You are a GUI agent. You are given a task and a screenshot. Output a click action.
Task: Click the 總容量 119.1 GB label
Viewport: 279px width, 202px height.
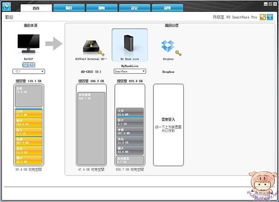click(28, 81)
